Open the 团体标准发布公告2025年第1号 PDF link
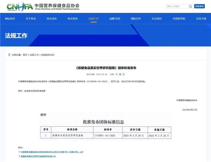Viewport: 211px width, 162px height. (52, 152)
